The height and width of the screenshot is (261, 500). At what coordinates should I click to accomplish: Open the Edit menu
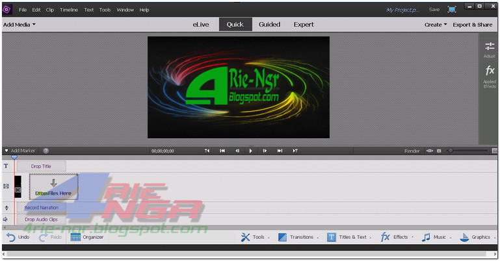(36, 10)
